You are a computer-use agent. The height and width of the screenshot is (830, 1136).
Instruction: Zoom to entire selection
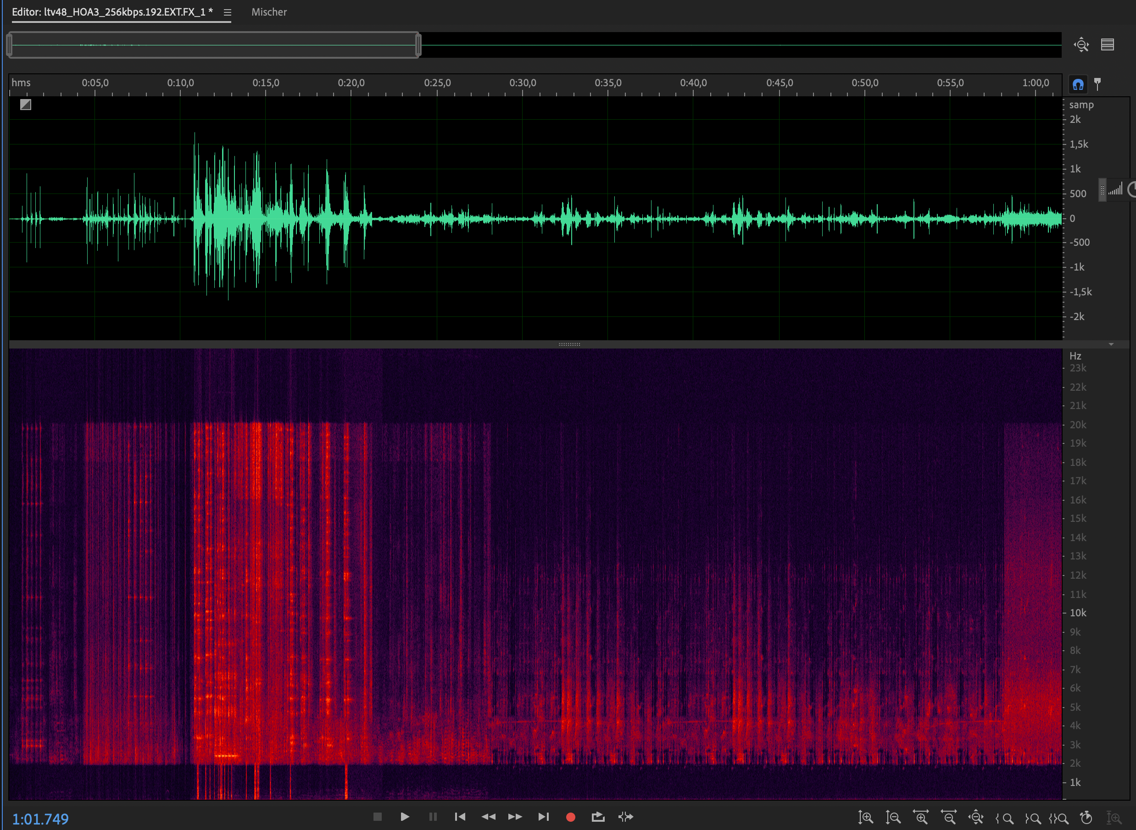click(1058, 818)
